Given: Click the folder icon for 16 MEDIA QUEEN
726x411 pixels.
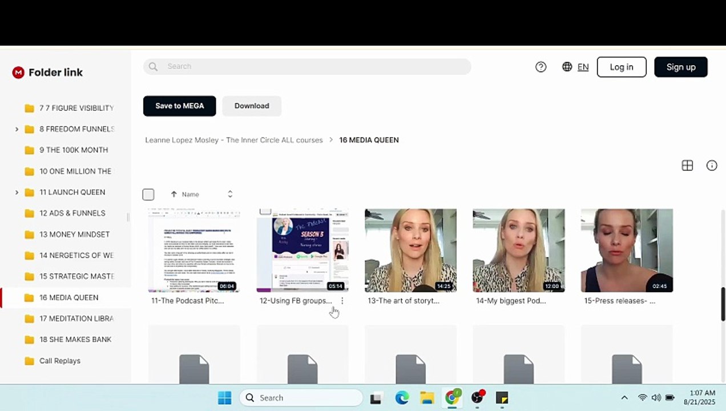Looking at the screenshot, I should tap(30, 297).
